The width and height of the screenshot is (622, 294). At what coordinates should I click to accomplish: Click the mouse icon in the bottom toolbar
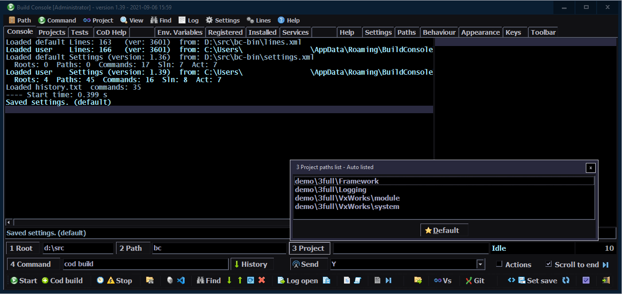tap(170, 280)
